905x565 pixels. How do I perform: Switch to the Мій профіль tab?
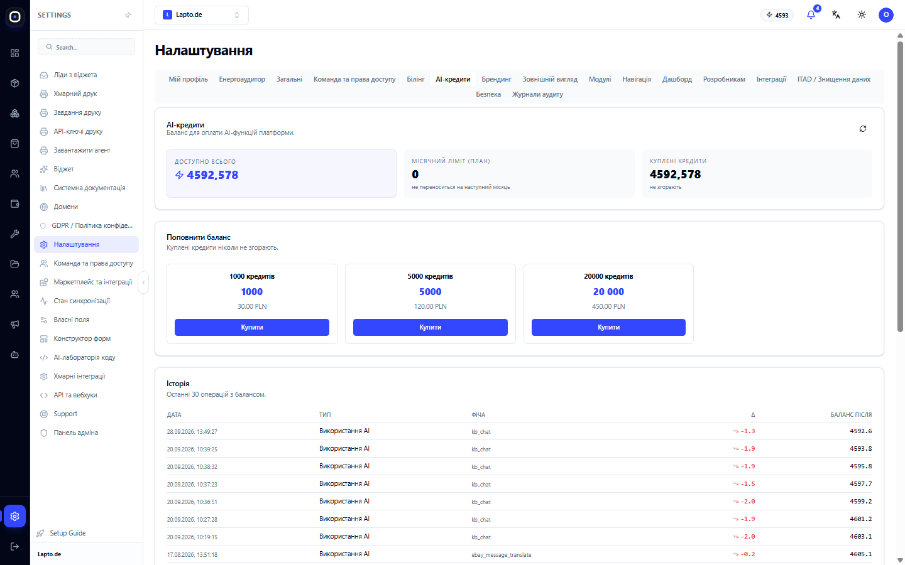pyautogui.click(x=188, y=80)
